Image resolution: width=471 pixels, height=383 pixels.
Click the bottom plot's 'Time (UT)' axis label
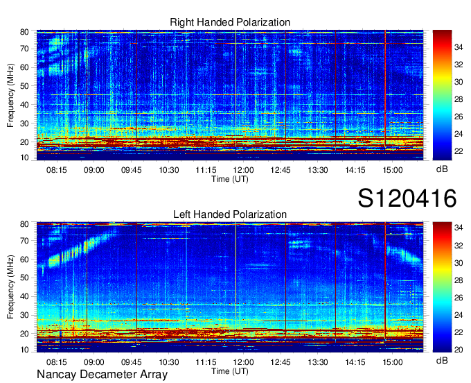point(230,371)
